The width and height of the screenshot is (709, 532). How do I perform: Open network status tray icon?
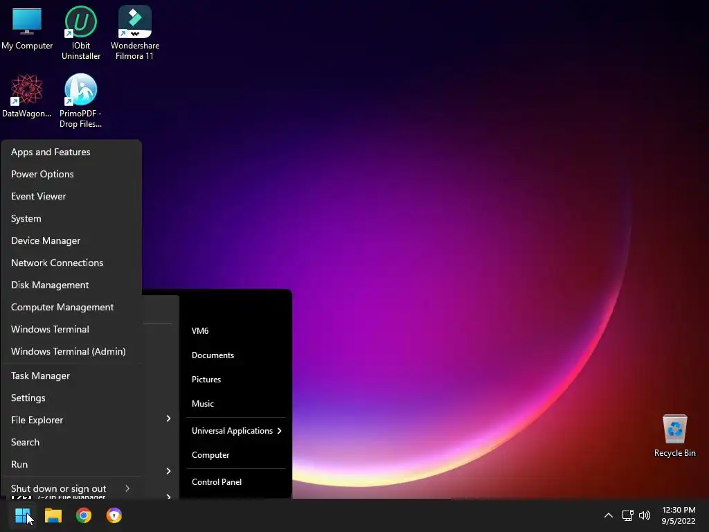pyautogui.click(x=627, y=515)
